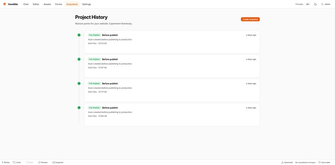
Task: Click the Download icon in footer
Action: [282, 162]
